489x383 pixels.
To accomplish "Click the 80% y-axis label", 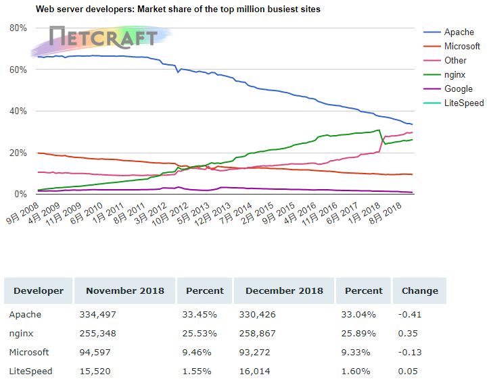I will (18, 28).
